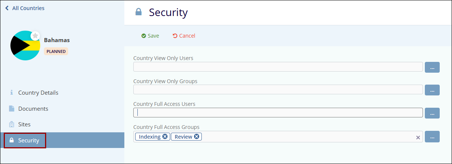The image size is (452, 164).
Task: Go to the Documents section
Action: [33, 108]
